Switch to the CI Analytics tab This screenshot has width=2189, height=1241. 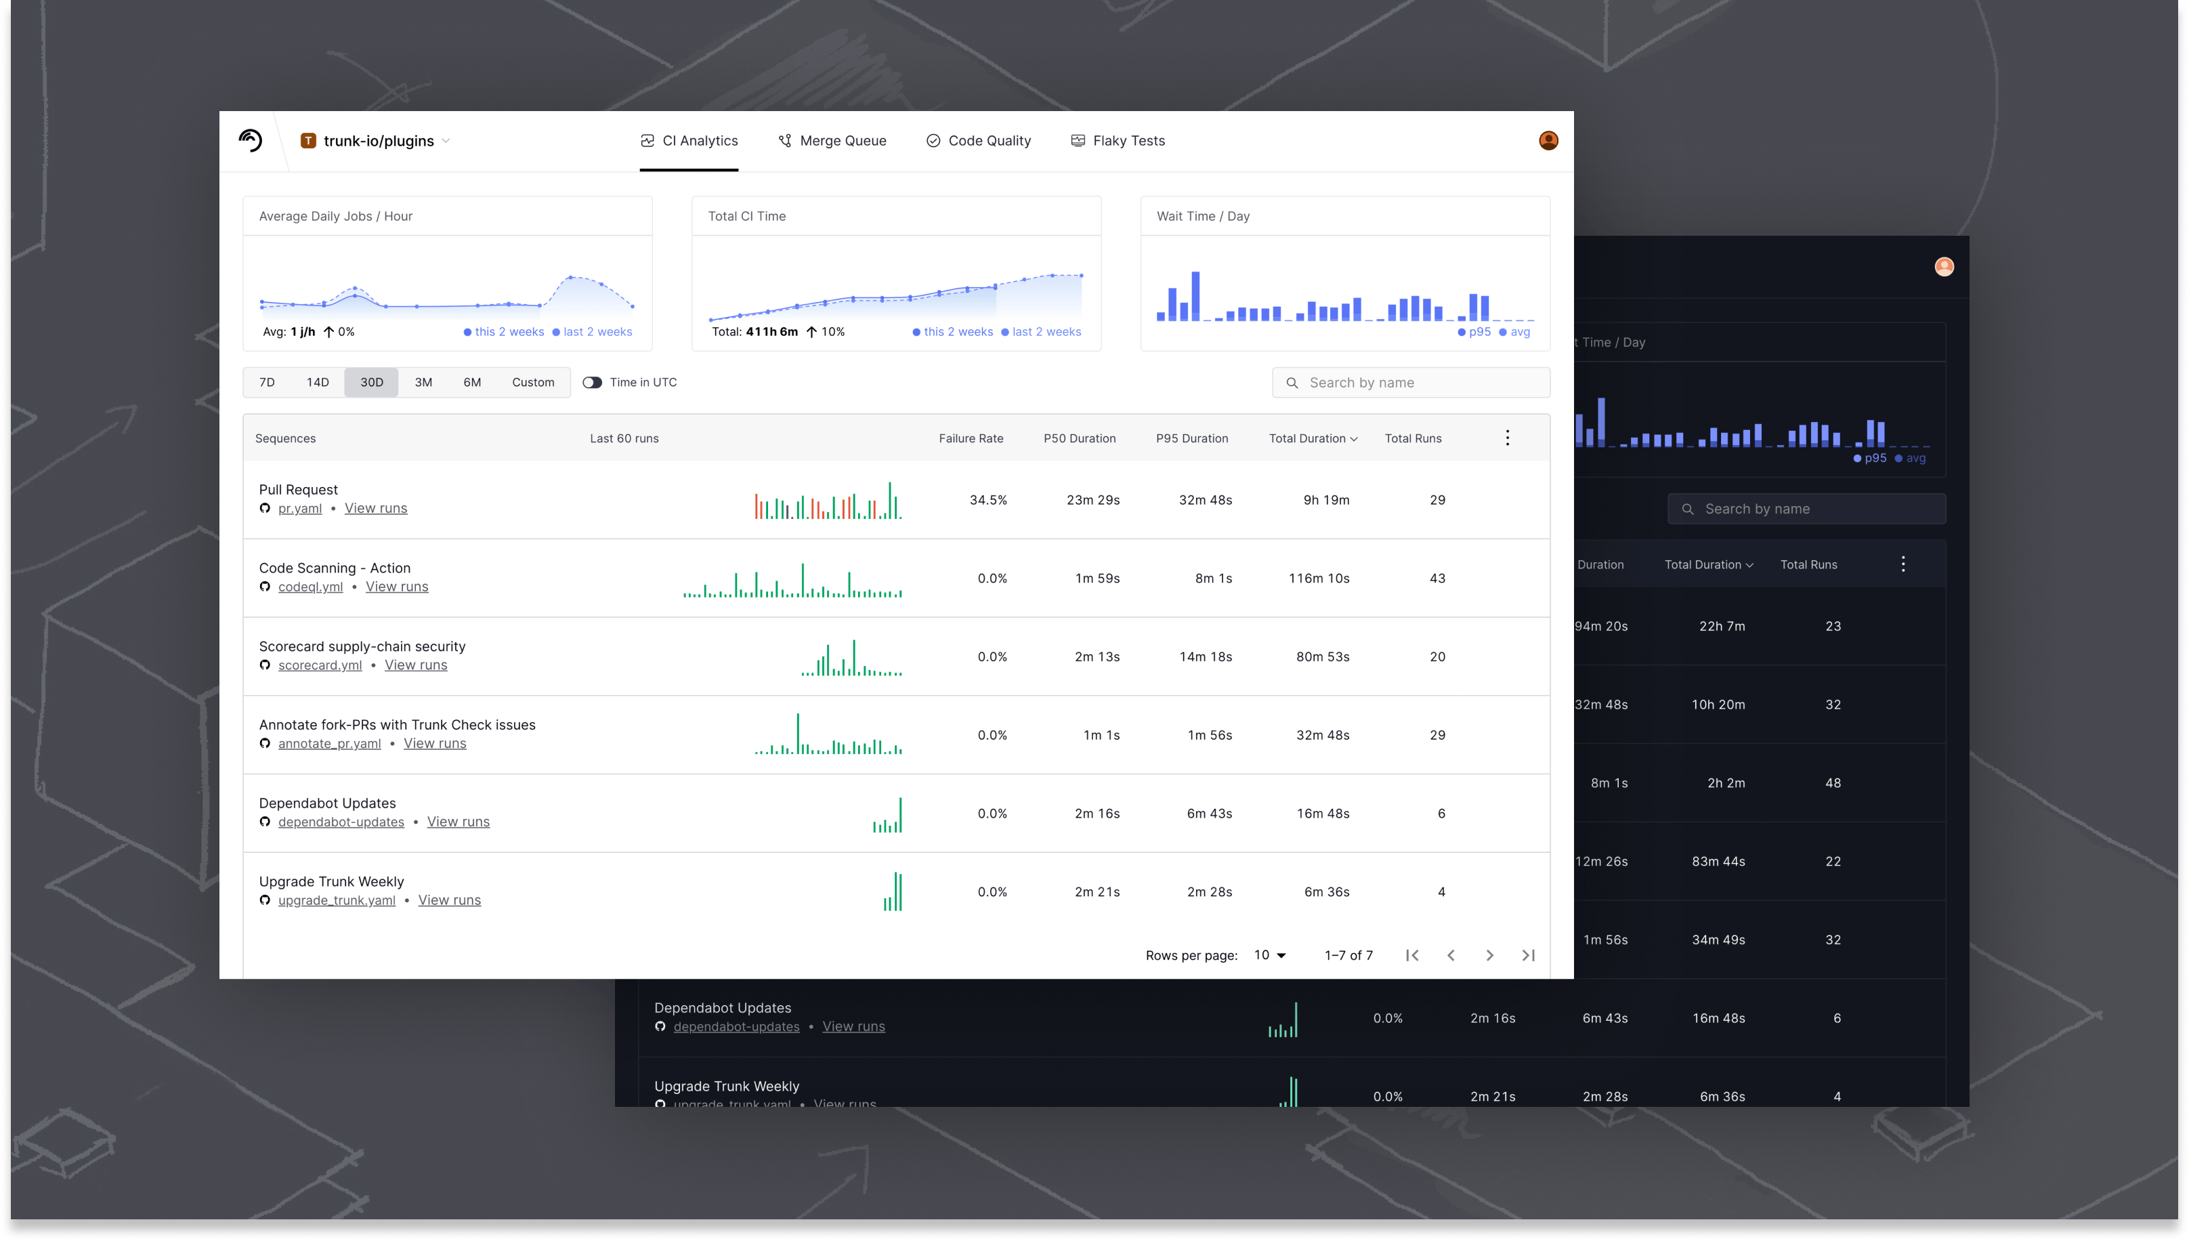tap(689, 142)
